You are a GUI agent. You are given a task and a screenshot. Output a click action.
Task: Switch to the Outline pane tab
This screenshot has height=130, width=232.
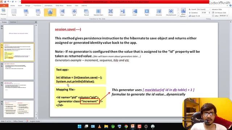point(13,22)
